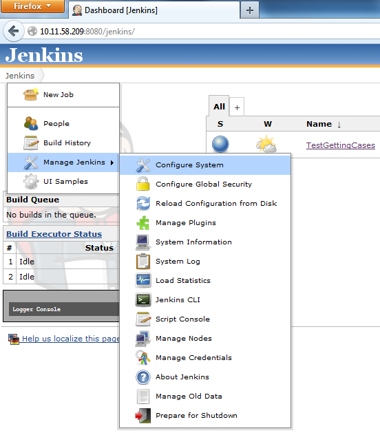Click the People icon in sidebar
The height and width of the screenshot is (433, 380).
31,123
